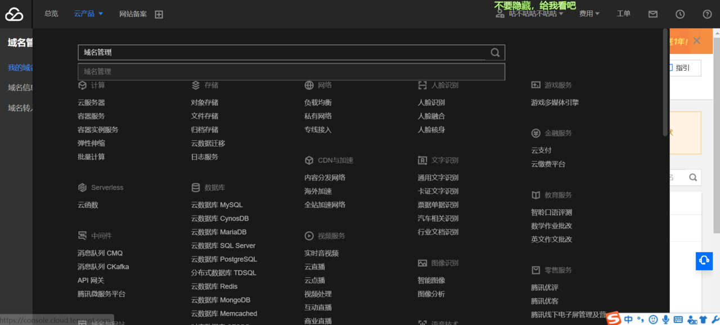
Task: Select 云函数 under Serverless
Action: pos(88,205)
